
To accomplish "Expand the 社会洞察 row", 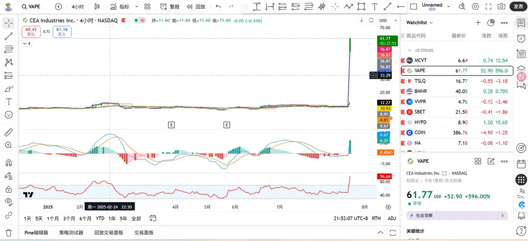I will [x=457, y=215].
